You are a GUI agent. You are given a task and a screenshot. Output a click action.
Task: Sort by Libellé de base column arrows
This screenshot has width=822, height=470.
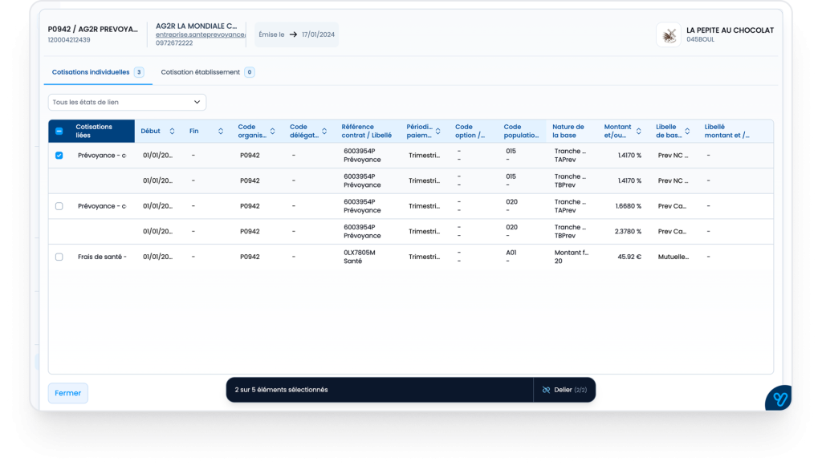688,131
